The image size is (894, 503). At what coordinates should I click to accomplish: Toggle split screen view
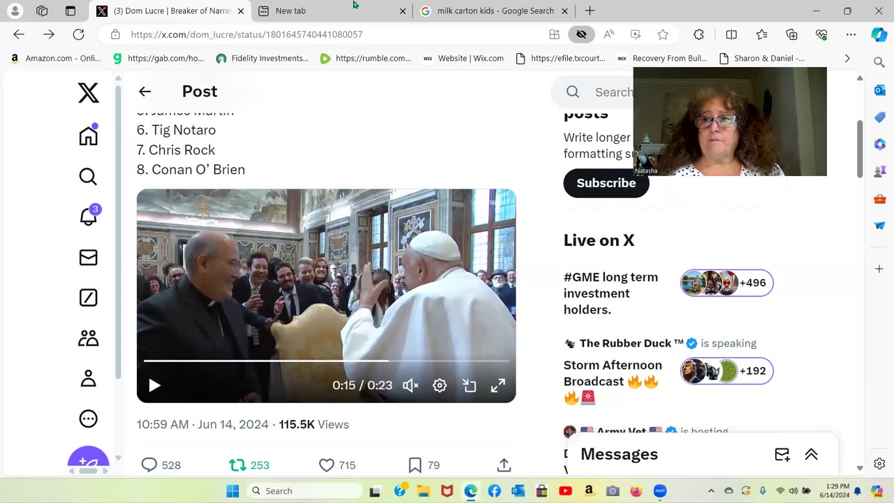point(731,34)
